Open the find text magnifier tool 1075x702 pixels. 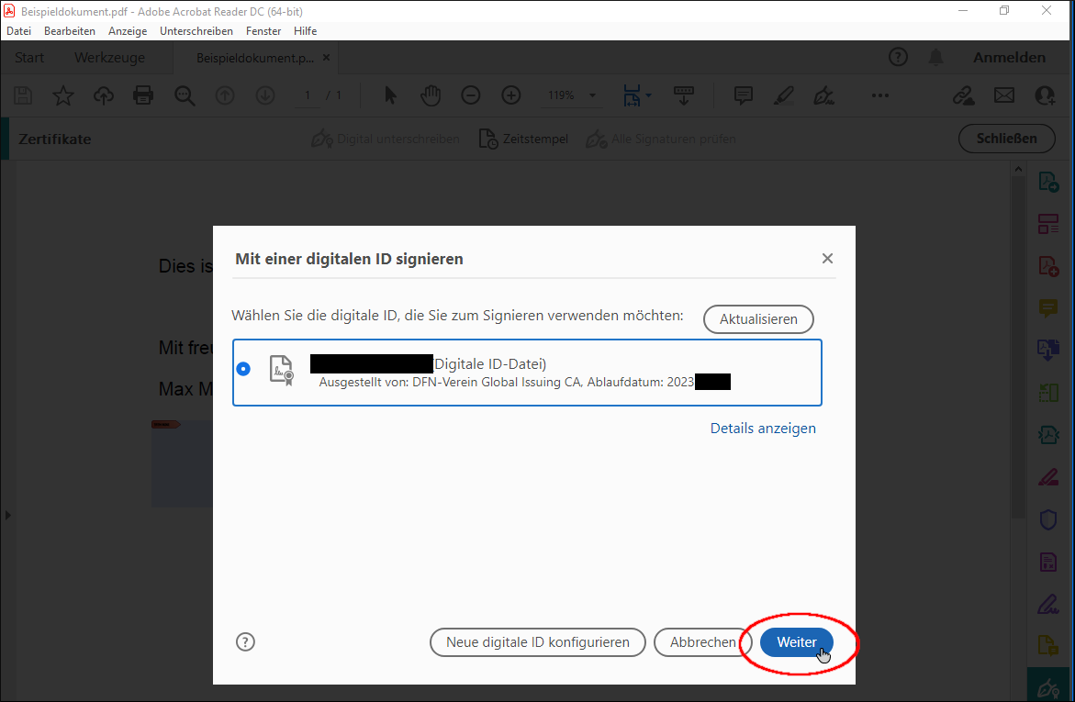tap(185, 95)
